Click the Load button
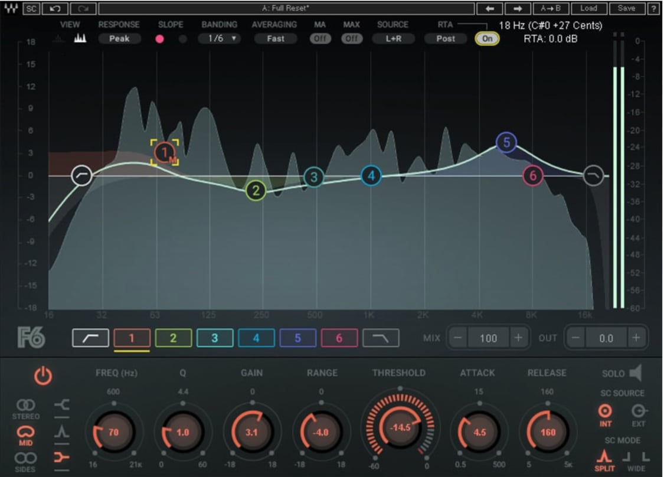Viewport: 664px width, 477px height. pos(588,8)
